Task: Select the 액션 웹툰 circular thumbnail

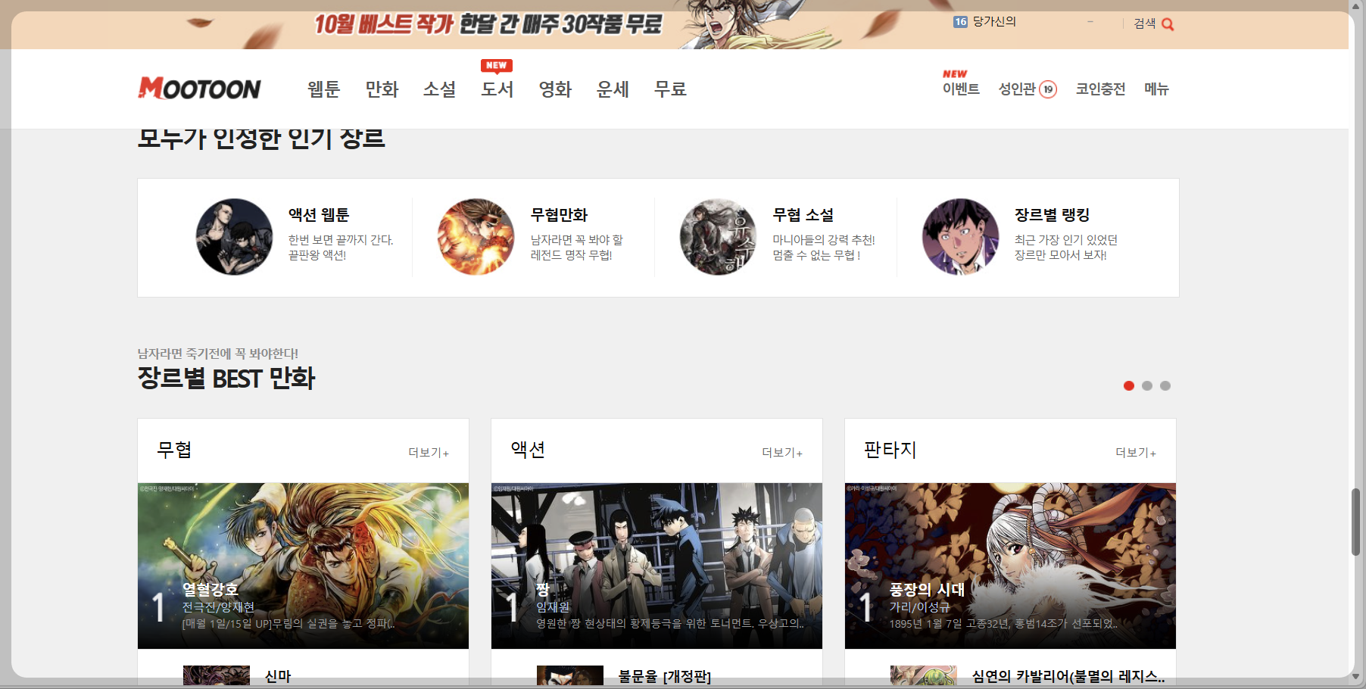Action: (234, 237)
